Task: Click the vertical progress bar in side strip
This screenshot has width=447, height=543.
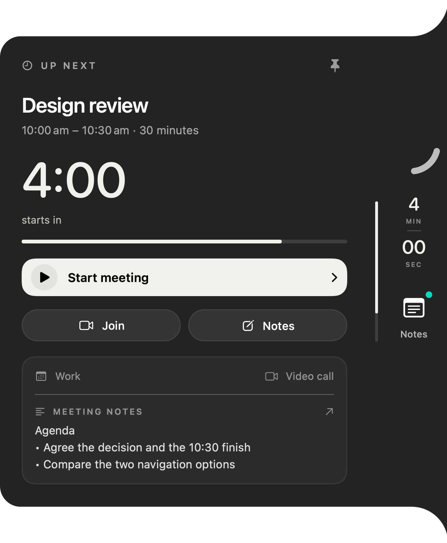Action: pos(376,271)
